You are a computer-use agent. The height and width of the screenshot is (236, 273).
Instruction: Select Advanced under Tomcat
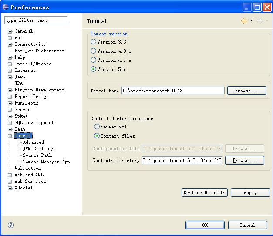[34, 142]
